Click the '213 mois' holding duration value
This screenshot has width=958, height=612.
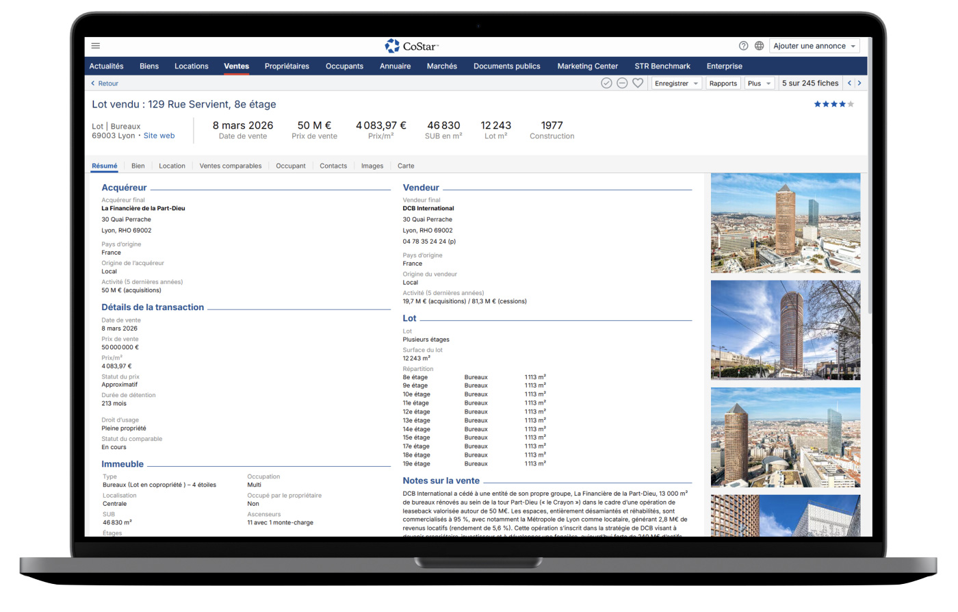tap(114, 403)
